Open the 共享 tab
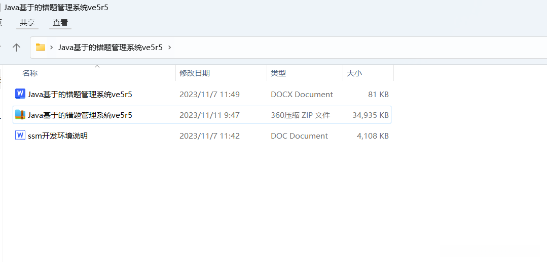Viewport: 547px width, 262px height. pos(27,23)
